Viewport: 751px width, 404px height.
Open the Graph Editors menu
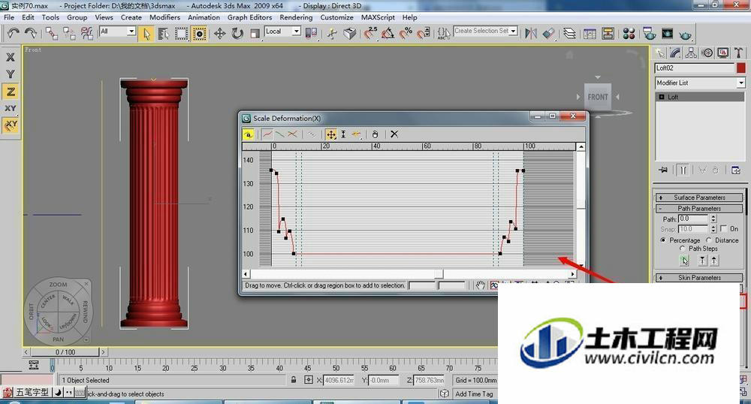249,17
